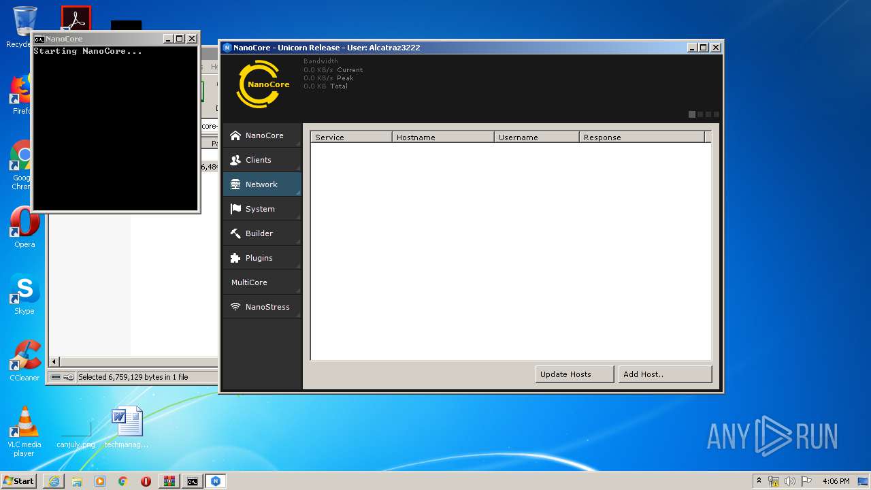Click the wifi icon beside NanoStress
This screenshot has height=490, width=871.
point(235,307)
